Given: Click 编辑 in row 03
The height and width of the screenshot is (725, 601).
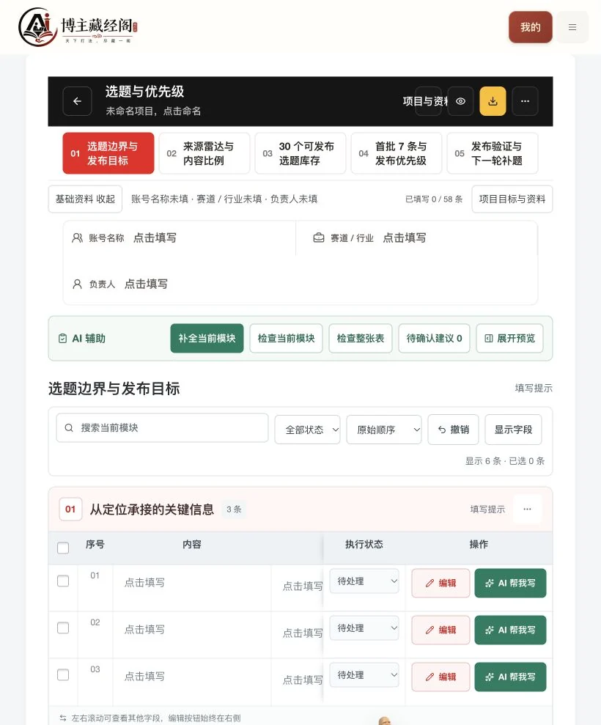Looking at the screenshot, I should [440, 677].
